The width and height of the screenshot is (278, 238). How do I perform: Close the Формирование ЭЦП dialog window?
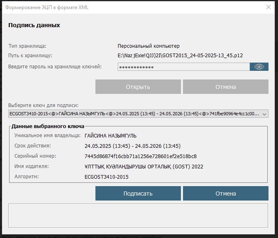[268, 7]
